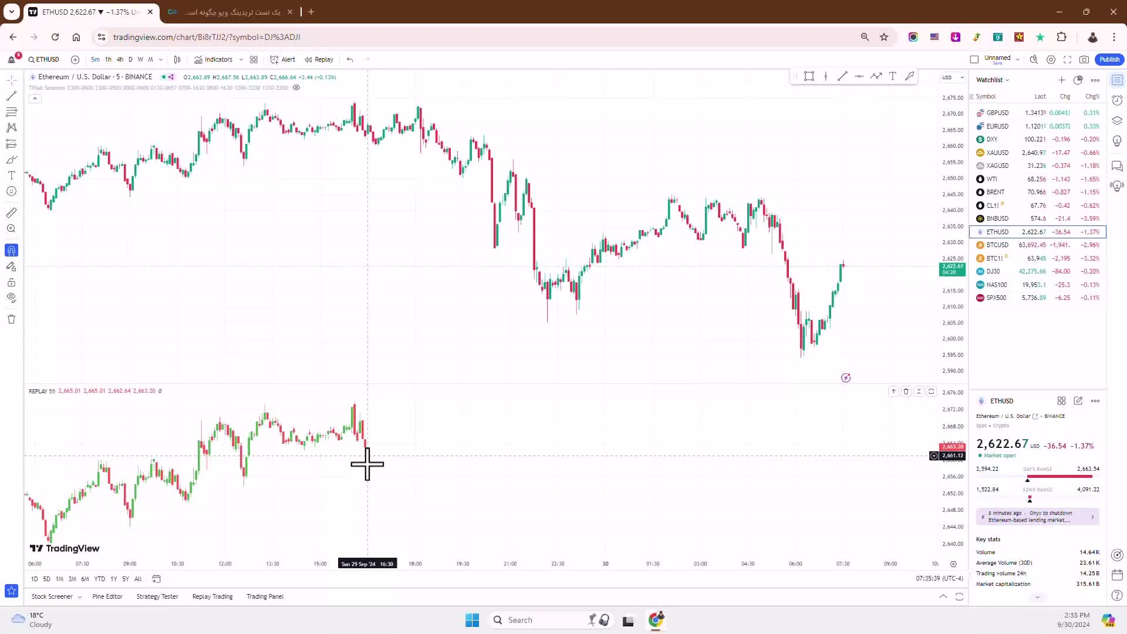Toggle the 5m timeframe button
Viewport: 1127px width, 634px height.
[x=95, y=60]
